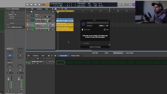
Task: Open the Stereo Out output slot in channel strip
Action: (x=10, y=63)
